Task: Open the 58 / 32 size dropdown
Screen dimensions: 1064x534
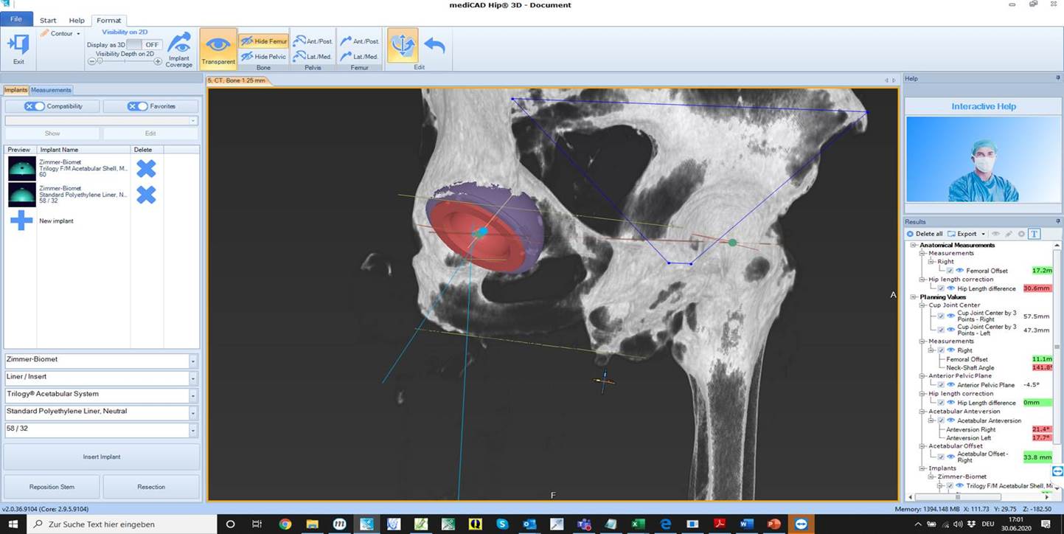Action: pos(193,431)
